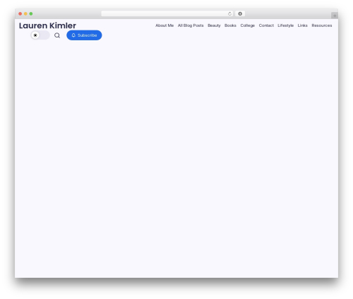Open the Contact page
This screenshot has width=353, height=299.
(x=266, y=25)
